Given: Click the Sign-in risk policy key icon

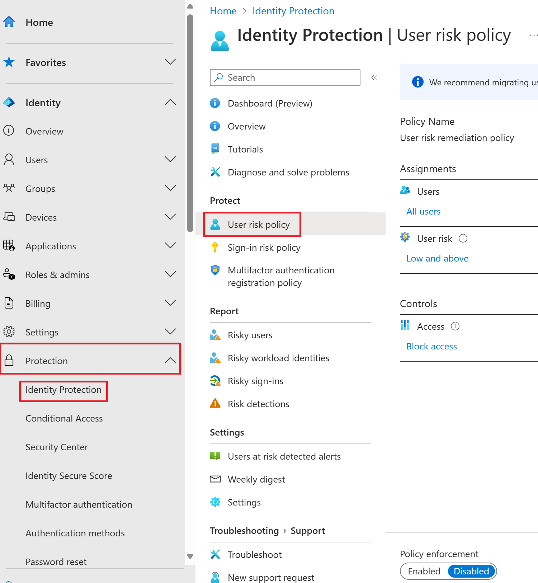Looking at the screenshot, I should click(215, 247).
